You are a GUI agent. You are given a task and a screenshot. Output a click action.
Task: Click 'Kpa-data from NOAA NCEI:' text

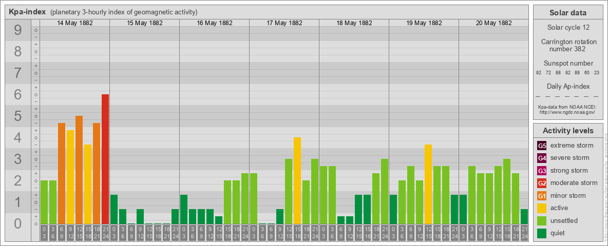(x=567, y=107)
